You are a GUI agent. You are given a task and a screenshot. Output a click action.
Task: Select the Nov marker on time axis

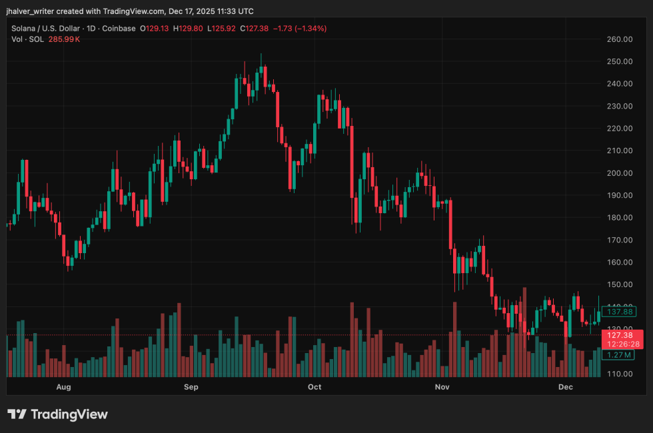pos(441,386)
